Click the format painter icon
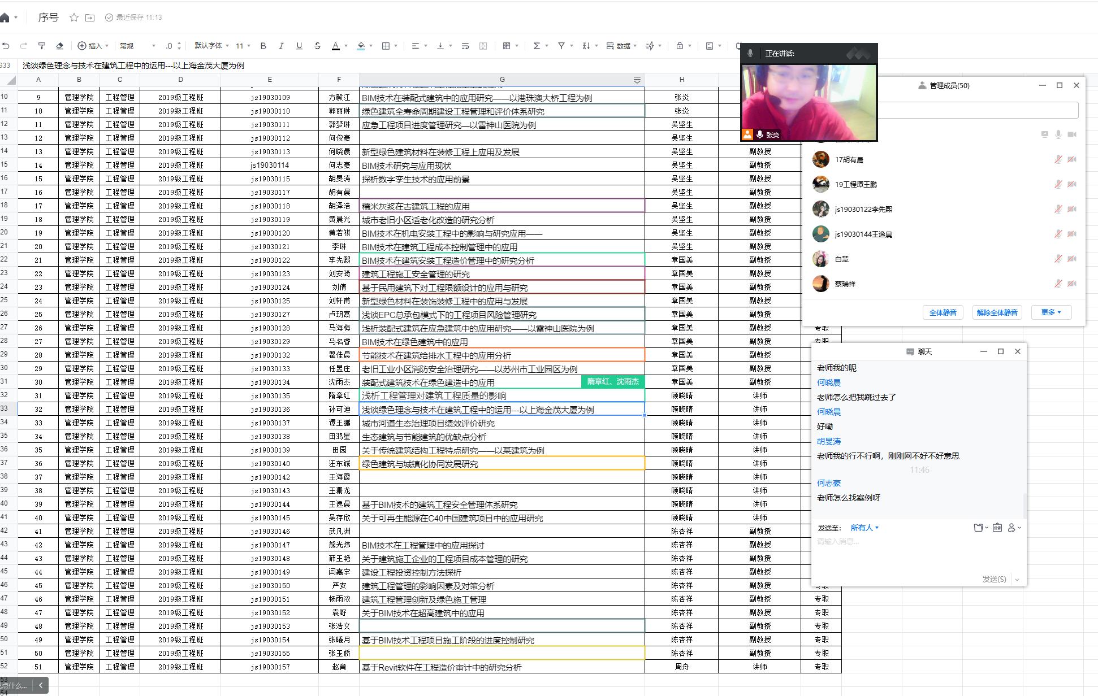 click(x=41, y=46)
